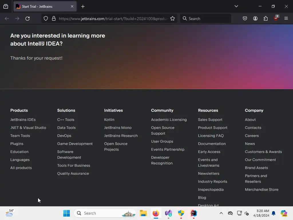Go to DevOps solutions
Image resolution: width=293 pixels, height=220 pixels.
(x=64, y=135)
